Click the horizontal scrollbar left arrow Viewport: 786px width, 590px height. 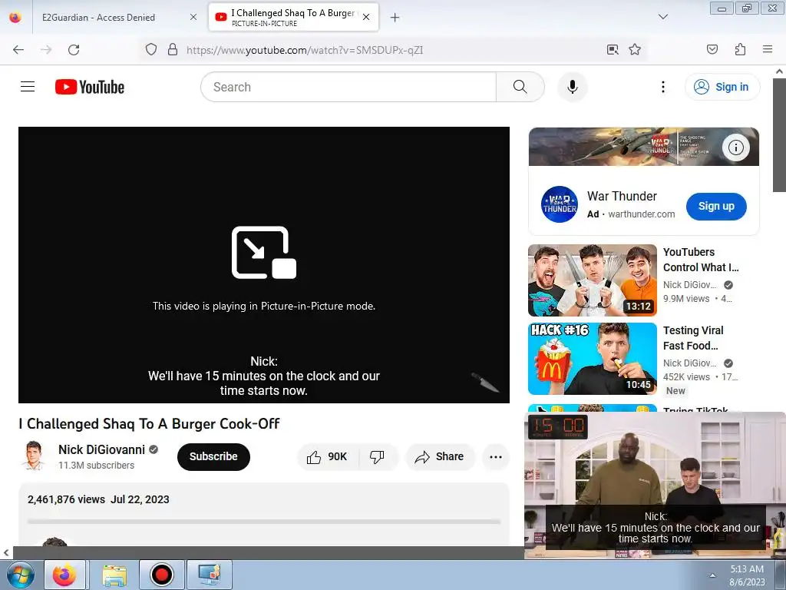[x=6, y=553]
